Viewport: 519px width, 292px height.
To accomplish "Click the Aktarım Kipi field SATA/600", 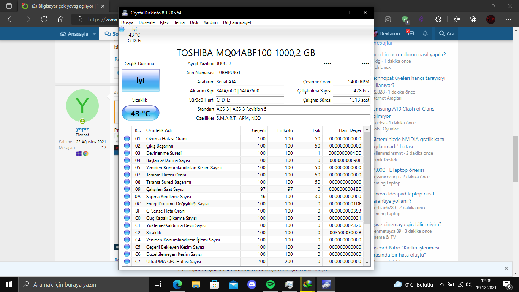I will coord(250,91).
